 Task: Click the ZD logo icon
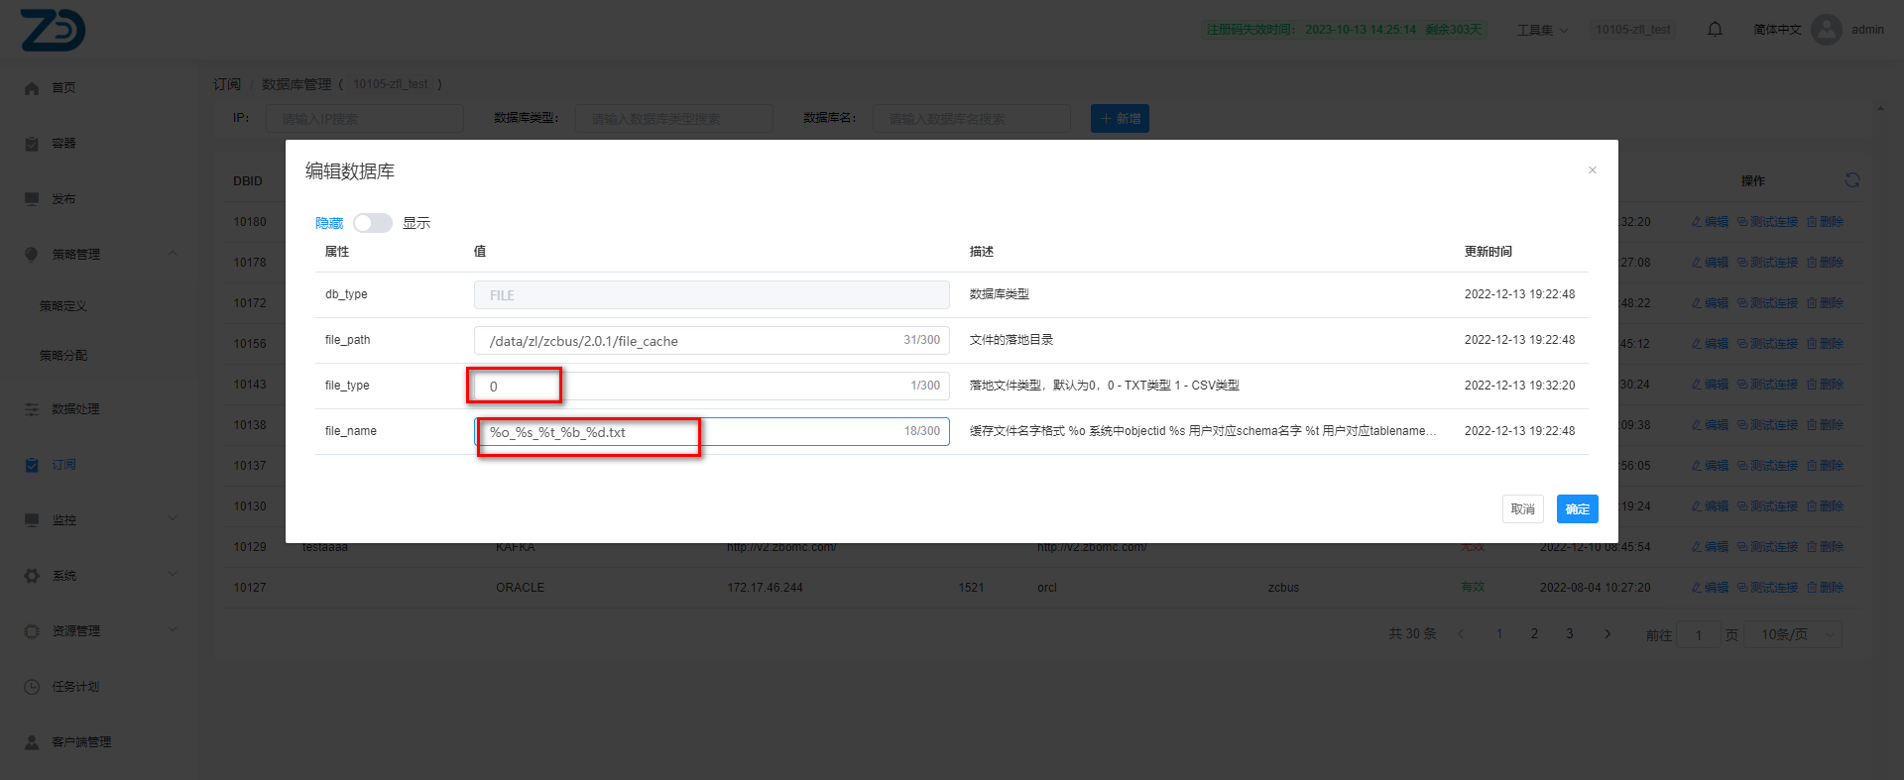[x=53, y=30]
